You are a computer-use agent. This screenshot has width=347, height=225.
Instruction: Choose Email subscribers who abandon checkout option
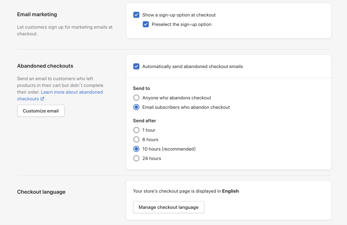[x=136, y=107]
